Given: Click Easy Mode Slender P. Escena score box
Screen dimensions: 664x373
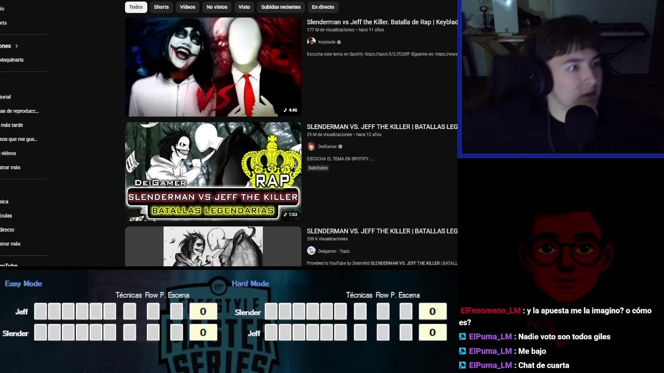Looking at the screenshot, I should pos(176,333).
